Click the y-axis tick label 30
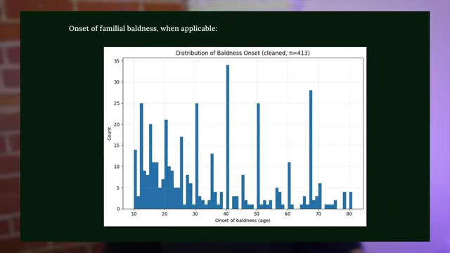Screen dimensions: 450x253 [117, 82]
